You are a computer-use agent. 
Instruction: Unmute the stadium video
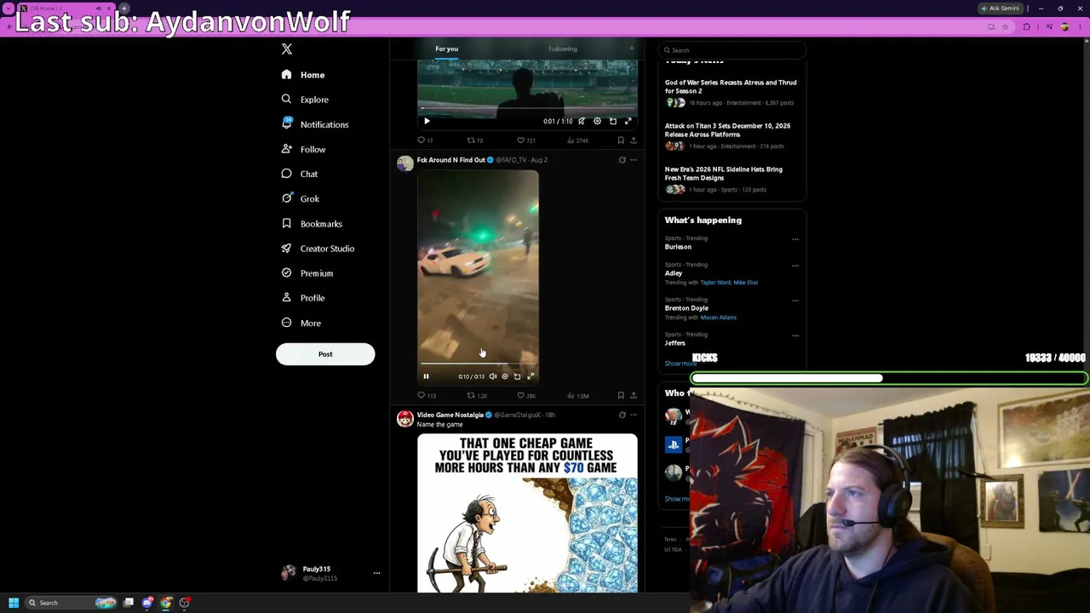pos(582,121)
